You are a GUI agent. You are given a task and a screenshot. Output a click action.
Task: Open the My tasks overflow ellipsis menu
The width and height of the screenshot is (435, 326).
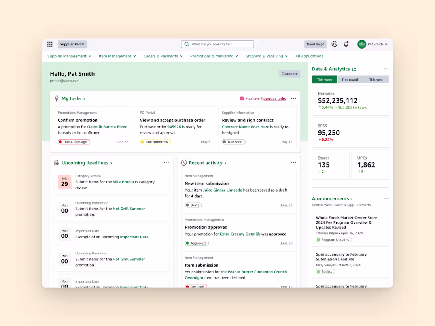coord(293,98)
